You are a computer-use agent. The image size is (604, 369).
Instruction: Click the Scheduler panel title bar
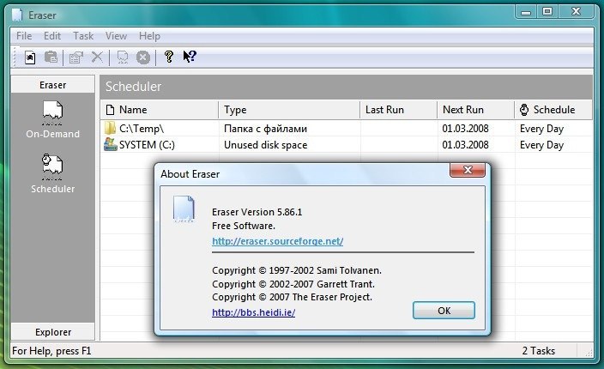[x=347, y=87]
